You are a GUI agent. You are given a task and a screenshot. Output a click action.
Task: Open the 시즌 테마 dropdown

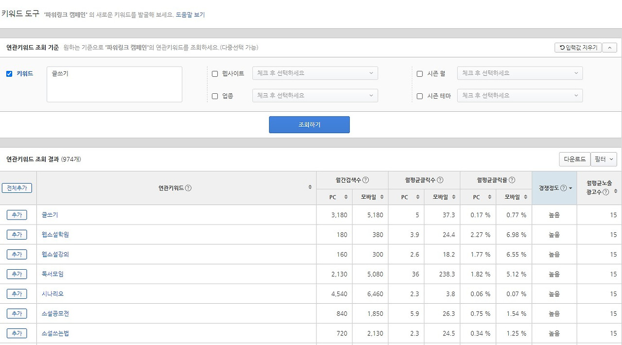(520, 96)
